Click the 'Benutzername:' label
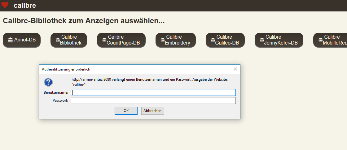Screen dimensions: 347x150 (56, 92)
